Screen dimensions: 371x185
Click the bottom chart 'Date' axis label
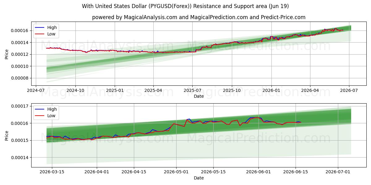[199, 178]
